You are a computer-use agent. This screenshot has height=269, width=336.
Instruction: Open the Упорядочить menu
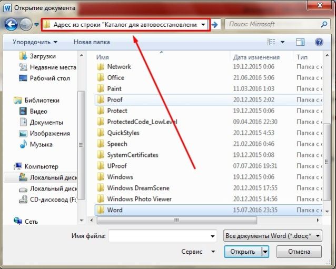coord(35,42)
